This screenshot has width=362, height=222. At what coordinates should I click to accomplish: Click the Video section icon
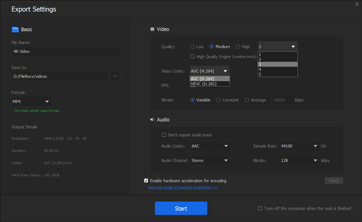click(x=152, y=30)
